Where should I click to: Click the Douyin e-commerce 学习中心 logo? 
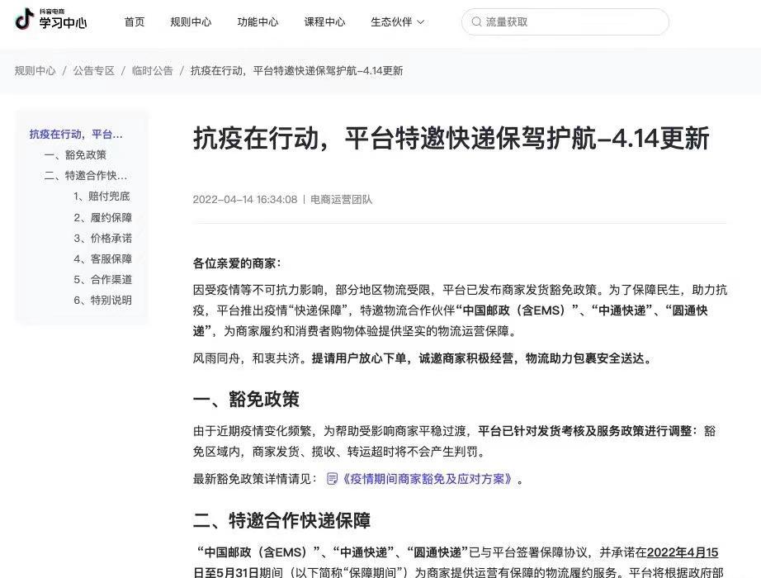point(51,20)
